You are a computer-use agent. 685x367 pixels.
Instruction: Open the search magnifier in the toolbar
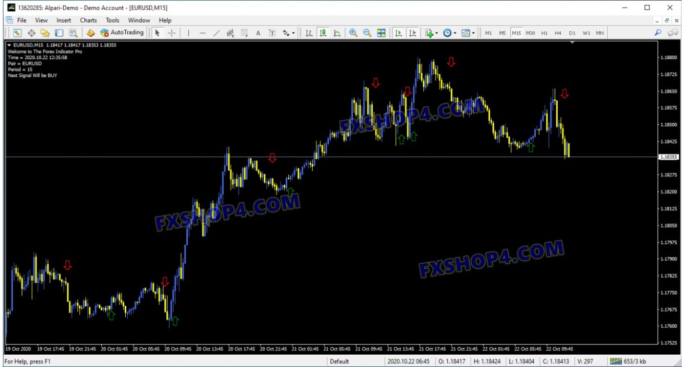click(x=658, y=33)
